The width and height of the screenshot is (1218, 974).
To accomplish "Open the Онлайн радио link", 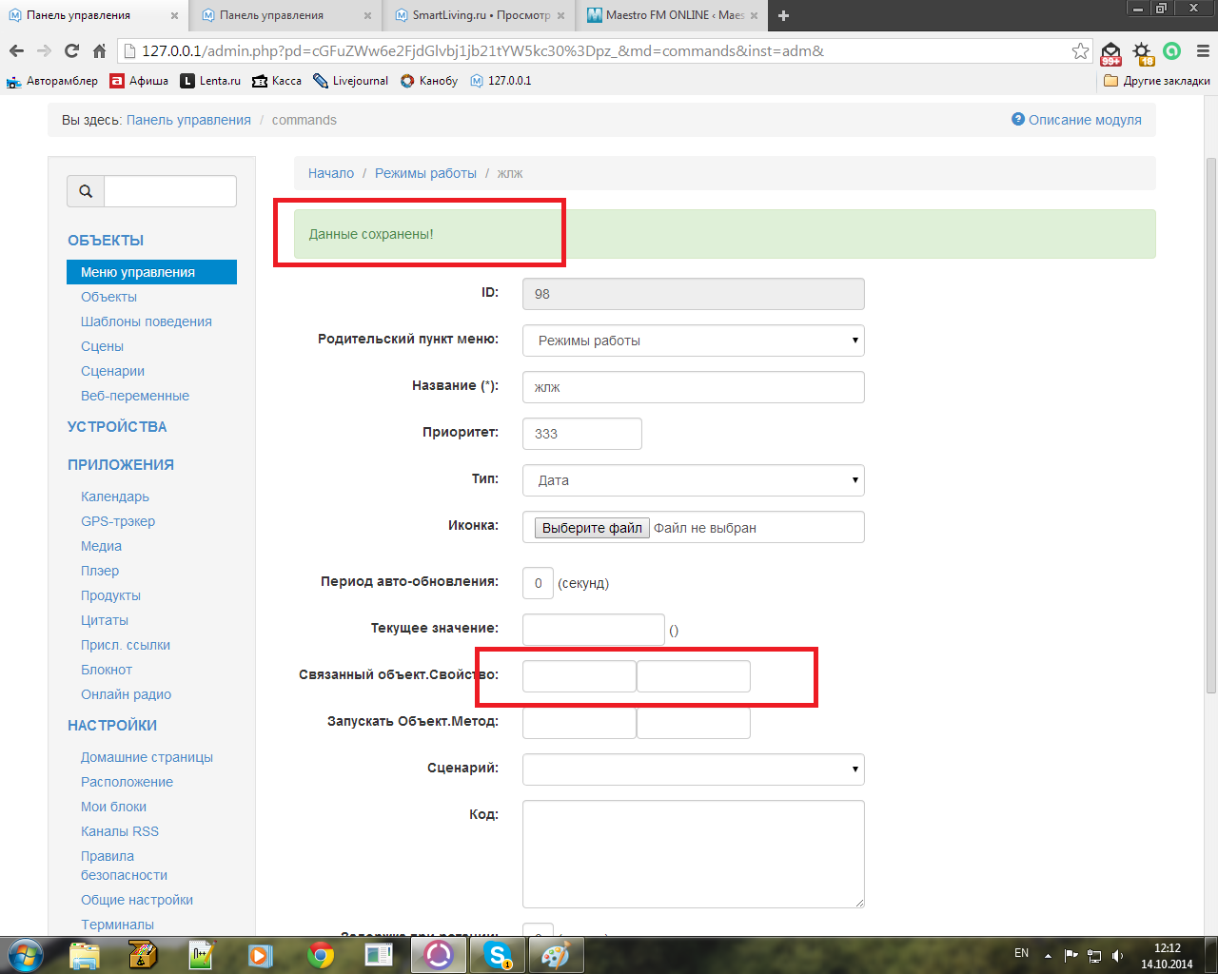I will [x=126, y=694].
